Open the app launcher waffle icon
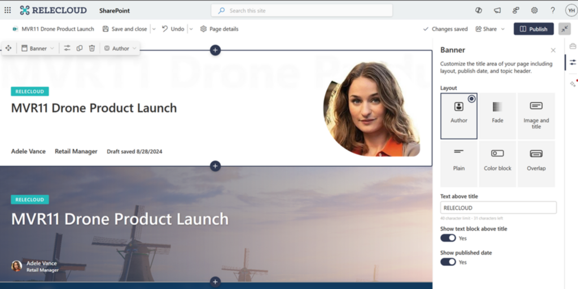This screenshot has height=289, width=578. 8,10
